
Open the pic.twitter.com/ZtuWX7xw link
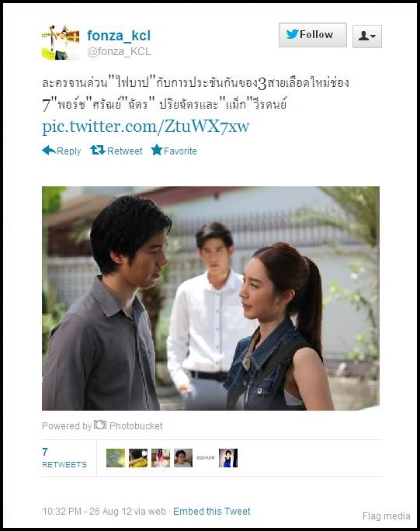pyautogui.click(x=146, y=127)
